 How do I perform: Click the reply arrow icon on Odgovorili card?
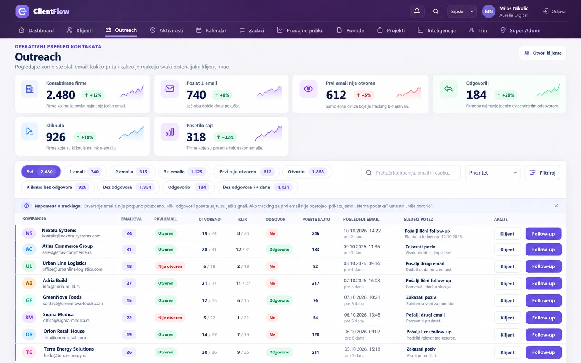pos(448,89)
